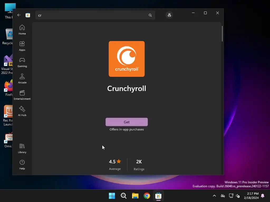Screen dimensions: 270x202
Task: Click Microsoft Store taskbar icon
Action: 158,196
